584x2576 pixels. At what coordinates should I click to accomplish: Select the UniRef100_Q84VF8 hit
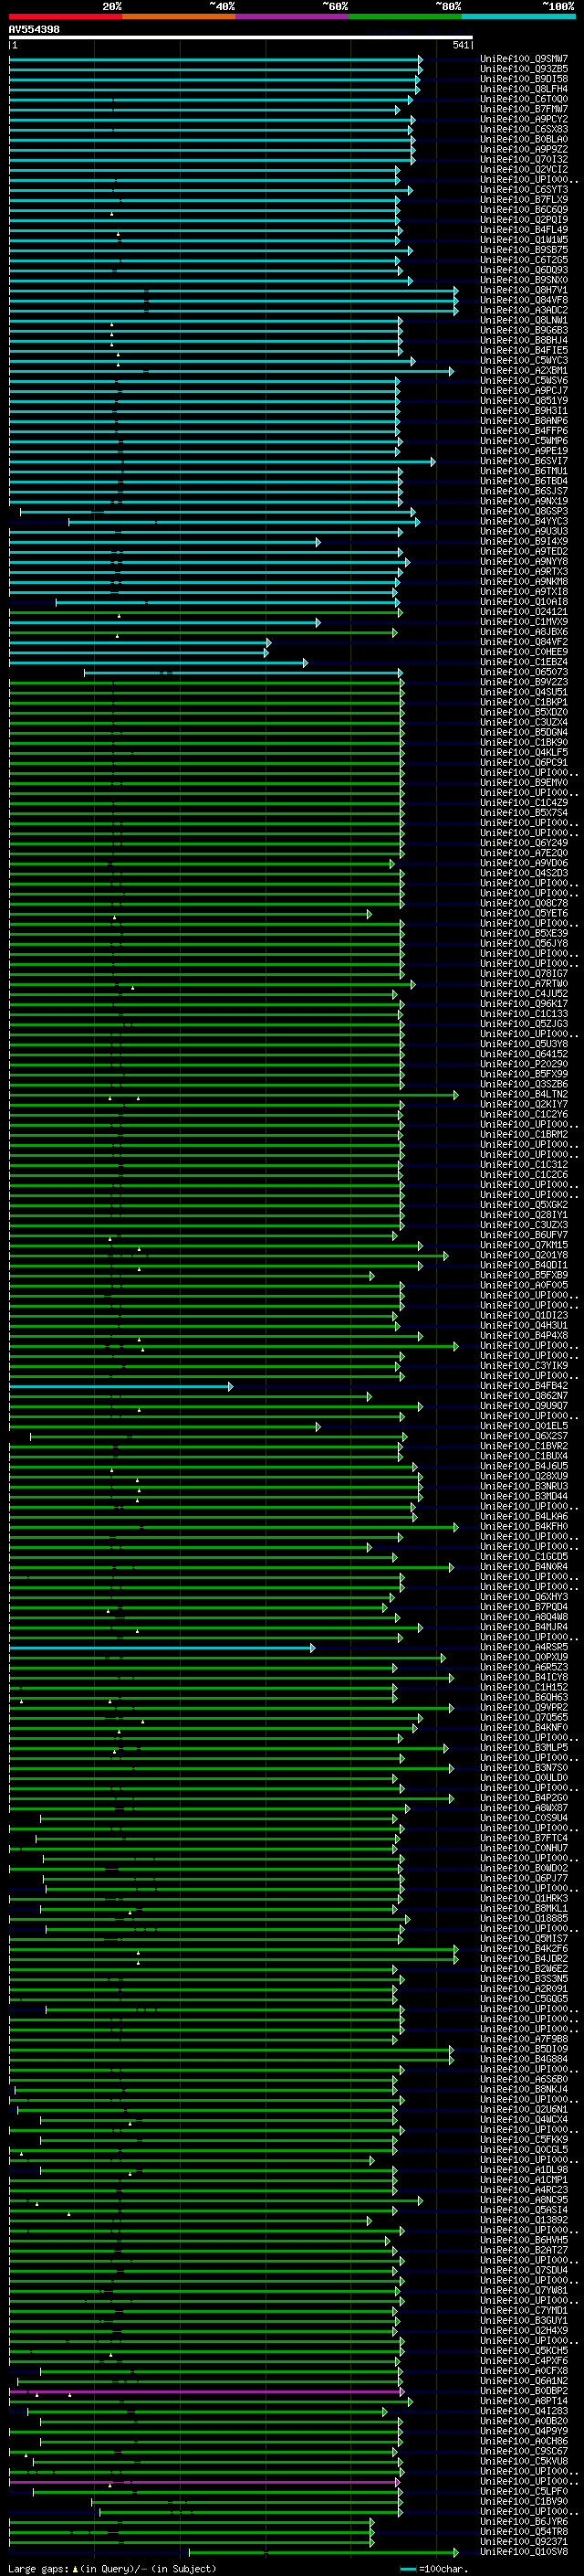(524, 300)
